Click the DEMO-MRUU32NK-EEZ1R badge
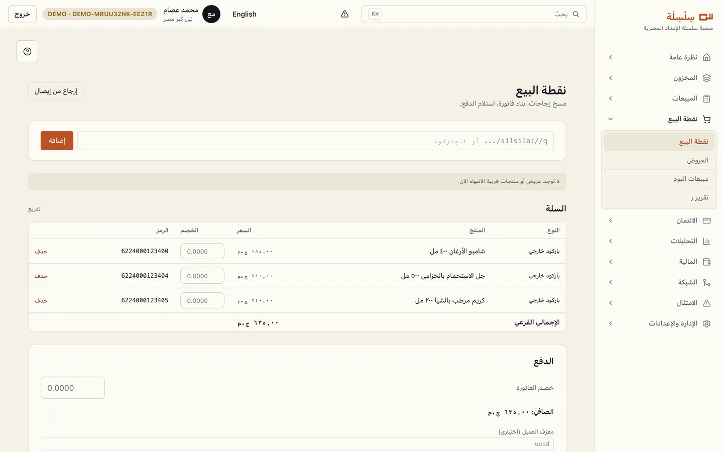Image resolution: width=723 pixels, height=452 pixels. point(100,14)
